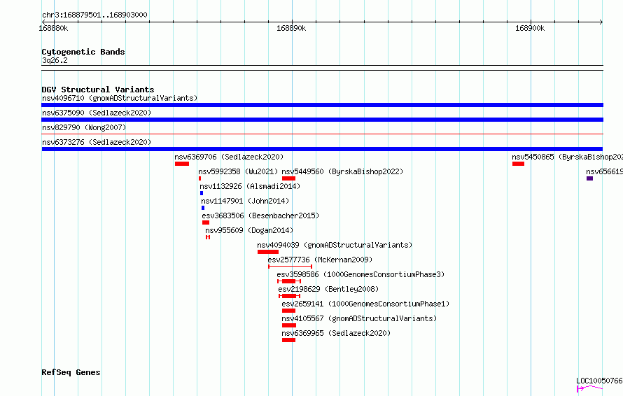Click the red glyph under esv3598586
623x396 pixels.
pos(289,281)
